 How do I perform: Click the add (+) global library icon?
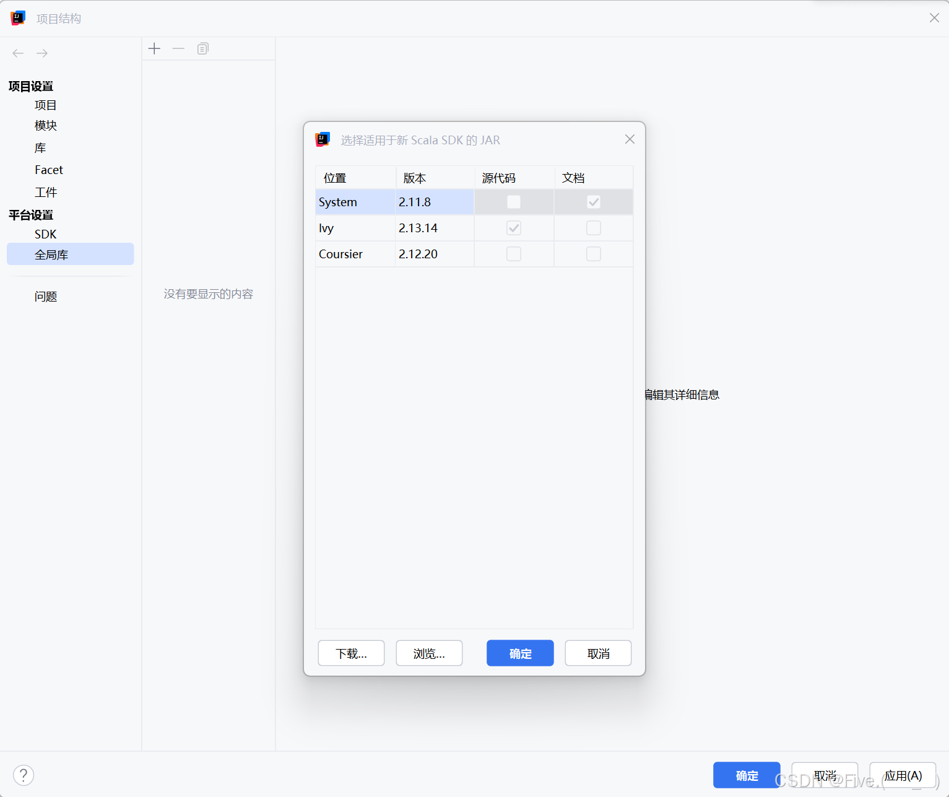click(155, 48)
